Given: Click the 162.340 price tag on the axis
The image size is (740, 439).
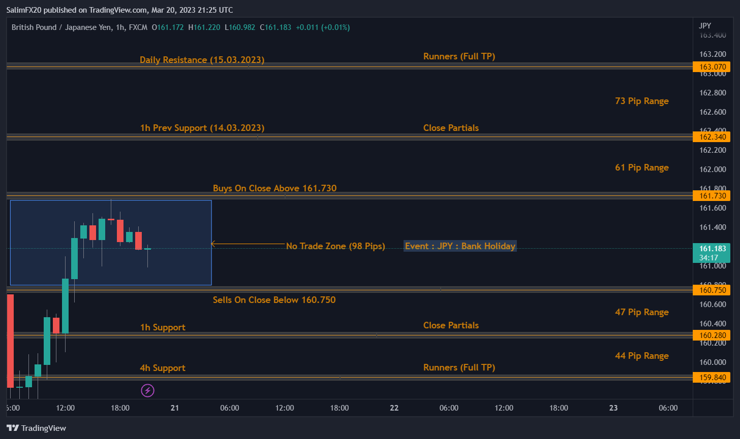Looking at the screenshot, I should (x=712, y=137).
